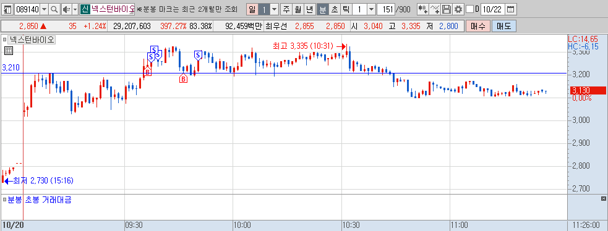Open chart settings gear icon
The height and width of the screenshot is (231, 608).
(458, 9)
